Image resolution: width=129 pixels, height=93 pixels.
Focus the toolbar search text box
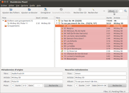(121, 11)
